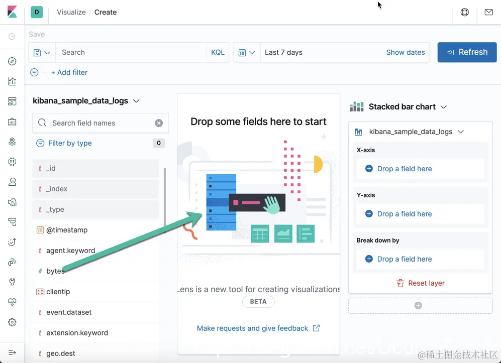Select the _type field
The width and height of the screenshot is (501, 363).
pyautogui.click(x=95, y=209)
